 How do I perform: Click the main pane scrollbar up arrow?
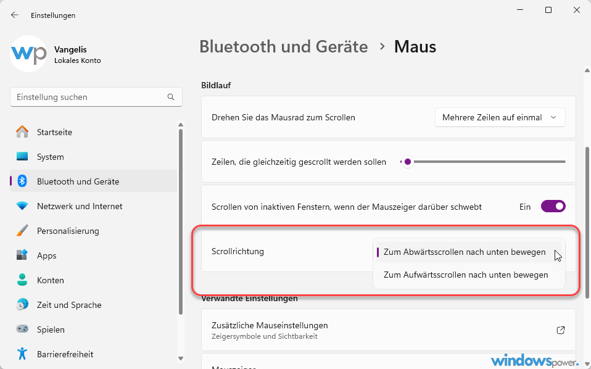click(x=587, y=70)
